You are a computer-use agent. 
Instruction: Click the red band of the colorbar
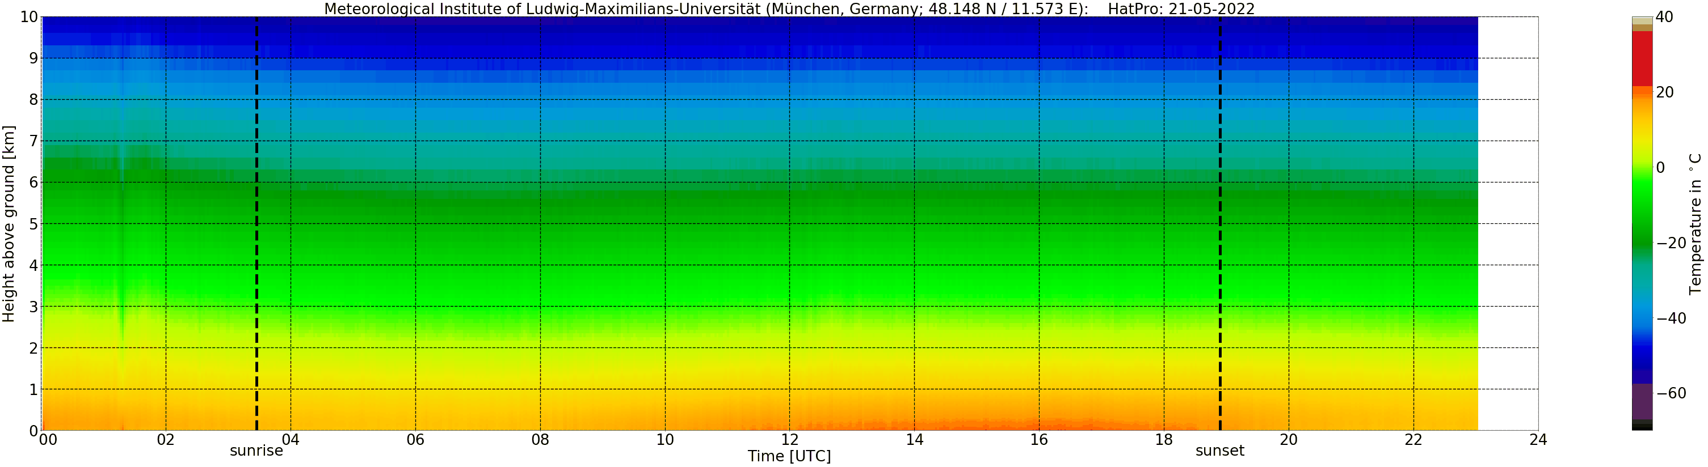point(1642,58)
